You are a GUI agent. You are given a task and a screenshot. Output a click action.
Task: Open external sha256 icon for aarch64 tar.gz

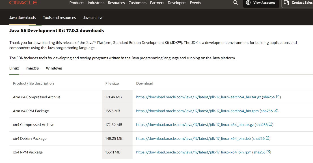(278, 97)
